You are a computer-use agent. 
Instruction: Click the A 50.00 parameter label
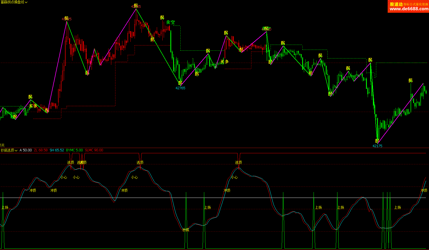coord(26,150)
